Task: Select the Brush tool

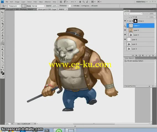Action: pyautogui.click(x=2, y=32)
